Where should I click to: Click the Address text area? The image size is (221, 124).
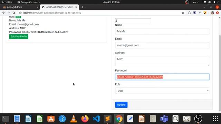click(162, 61)
